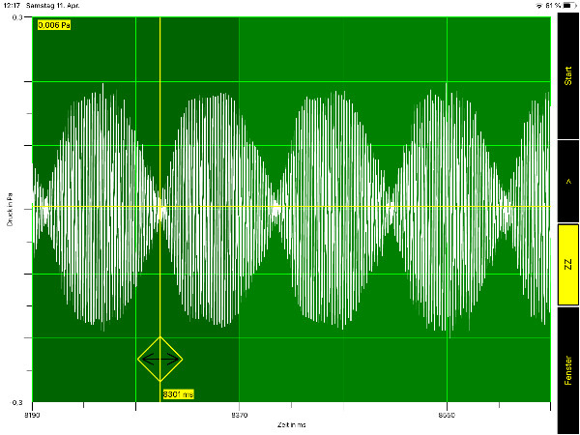
Task: Click the 8301 ms cursor time label
Action: tap(178, 394)
